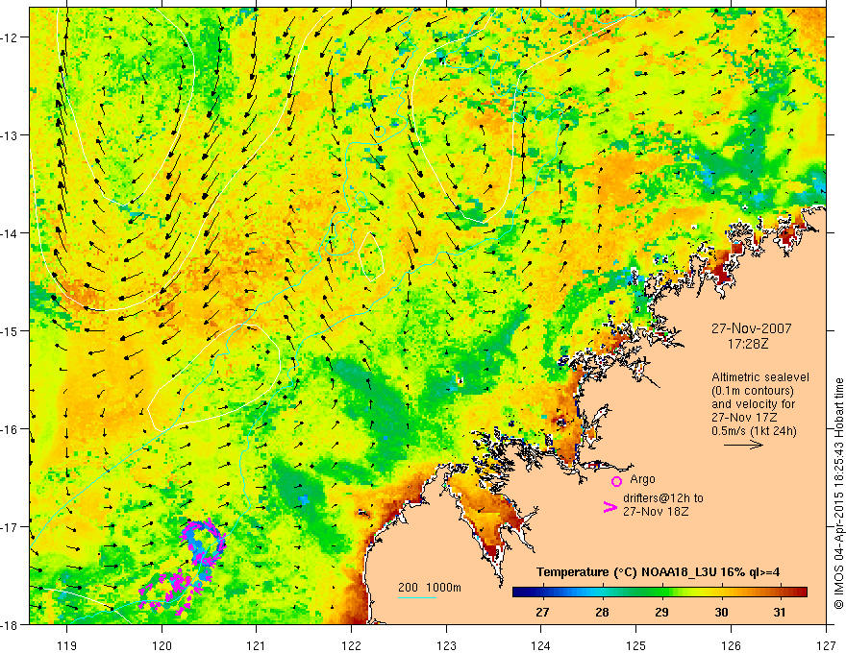Click the '0.5m/s (1kt 24h)' text
The image size is (846, 653).
754,430
